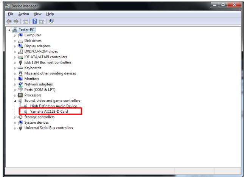
Task: Expand the Display adapters category
Action: [x=15, y=47]
